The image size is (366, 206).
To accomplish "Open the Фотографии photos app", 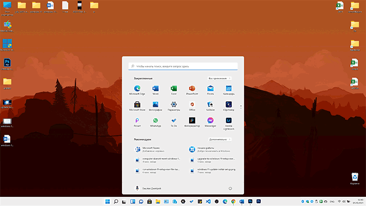I will [156, 106].
